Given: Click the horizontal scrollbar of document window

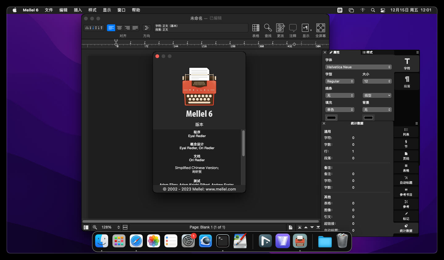Looking at the screenshot, I should [201, 221].
